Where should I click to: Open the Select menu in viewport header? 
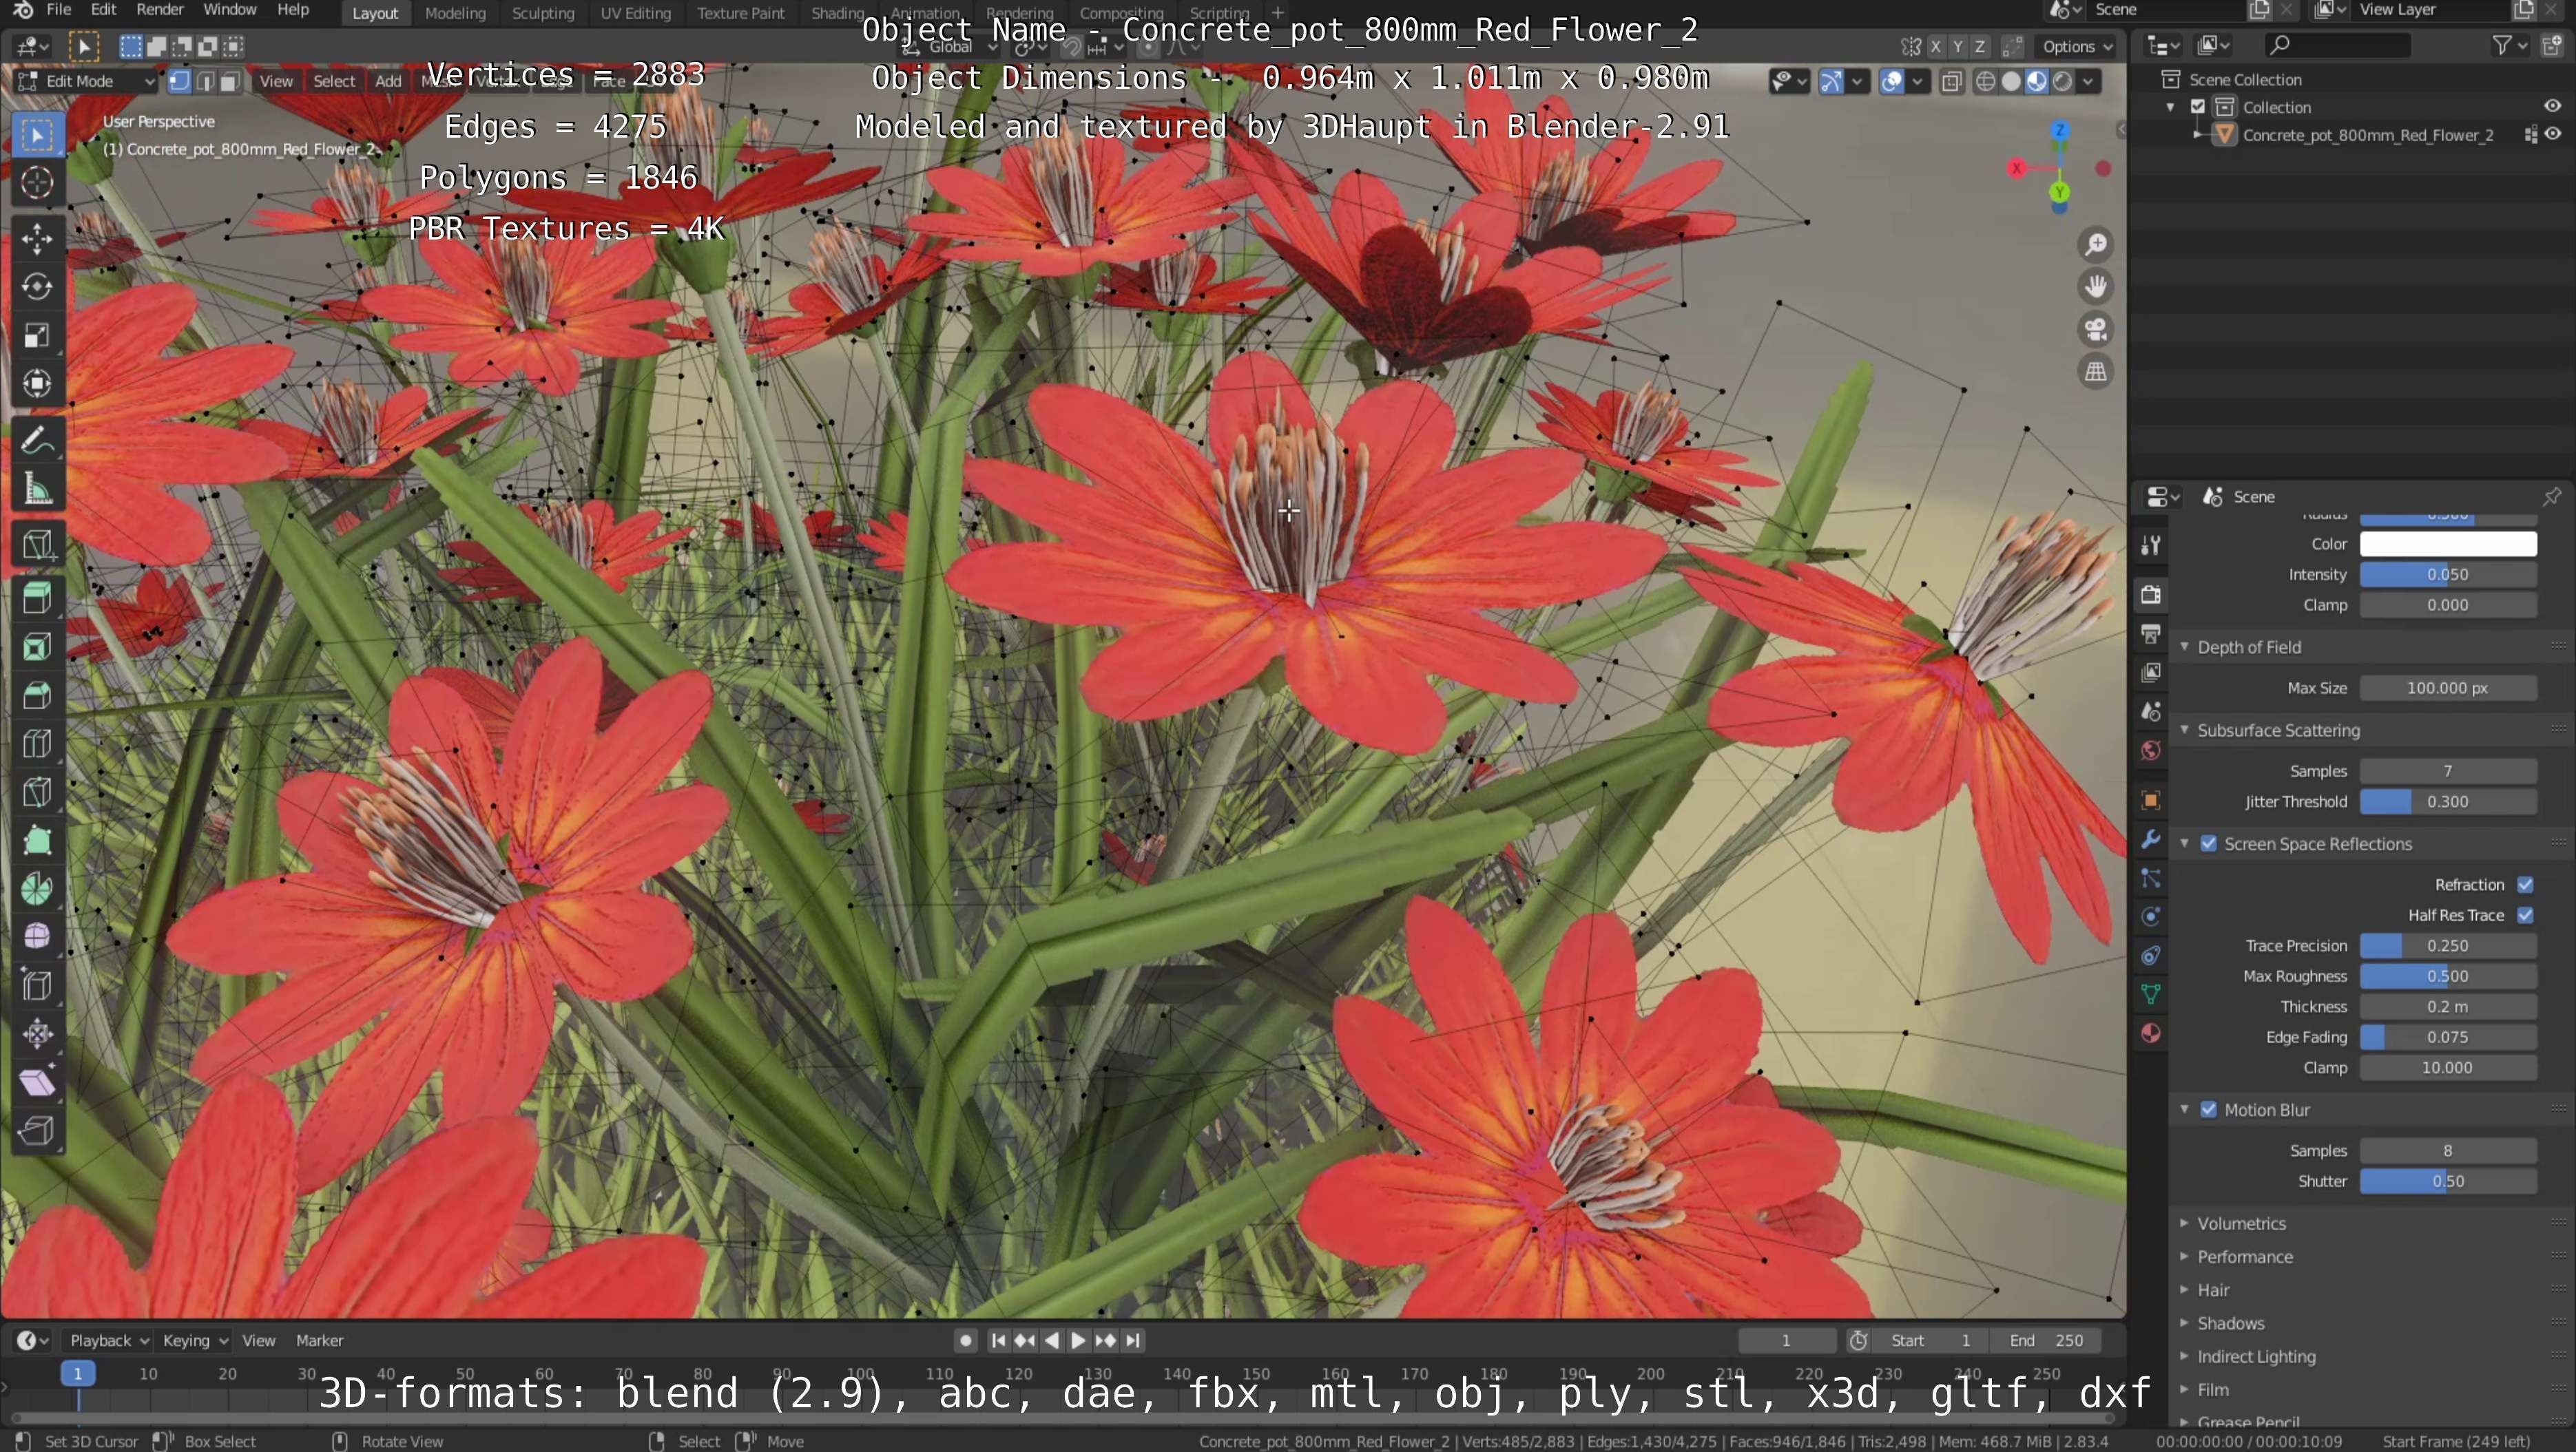(334, 82)
